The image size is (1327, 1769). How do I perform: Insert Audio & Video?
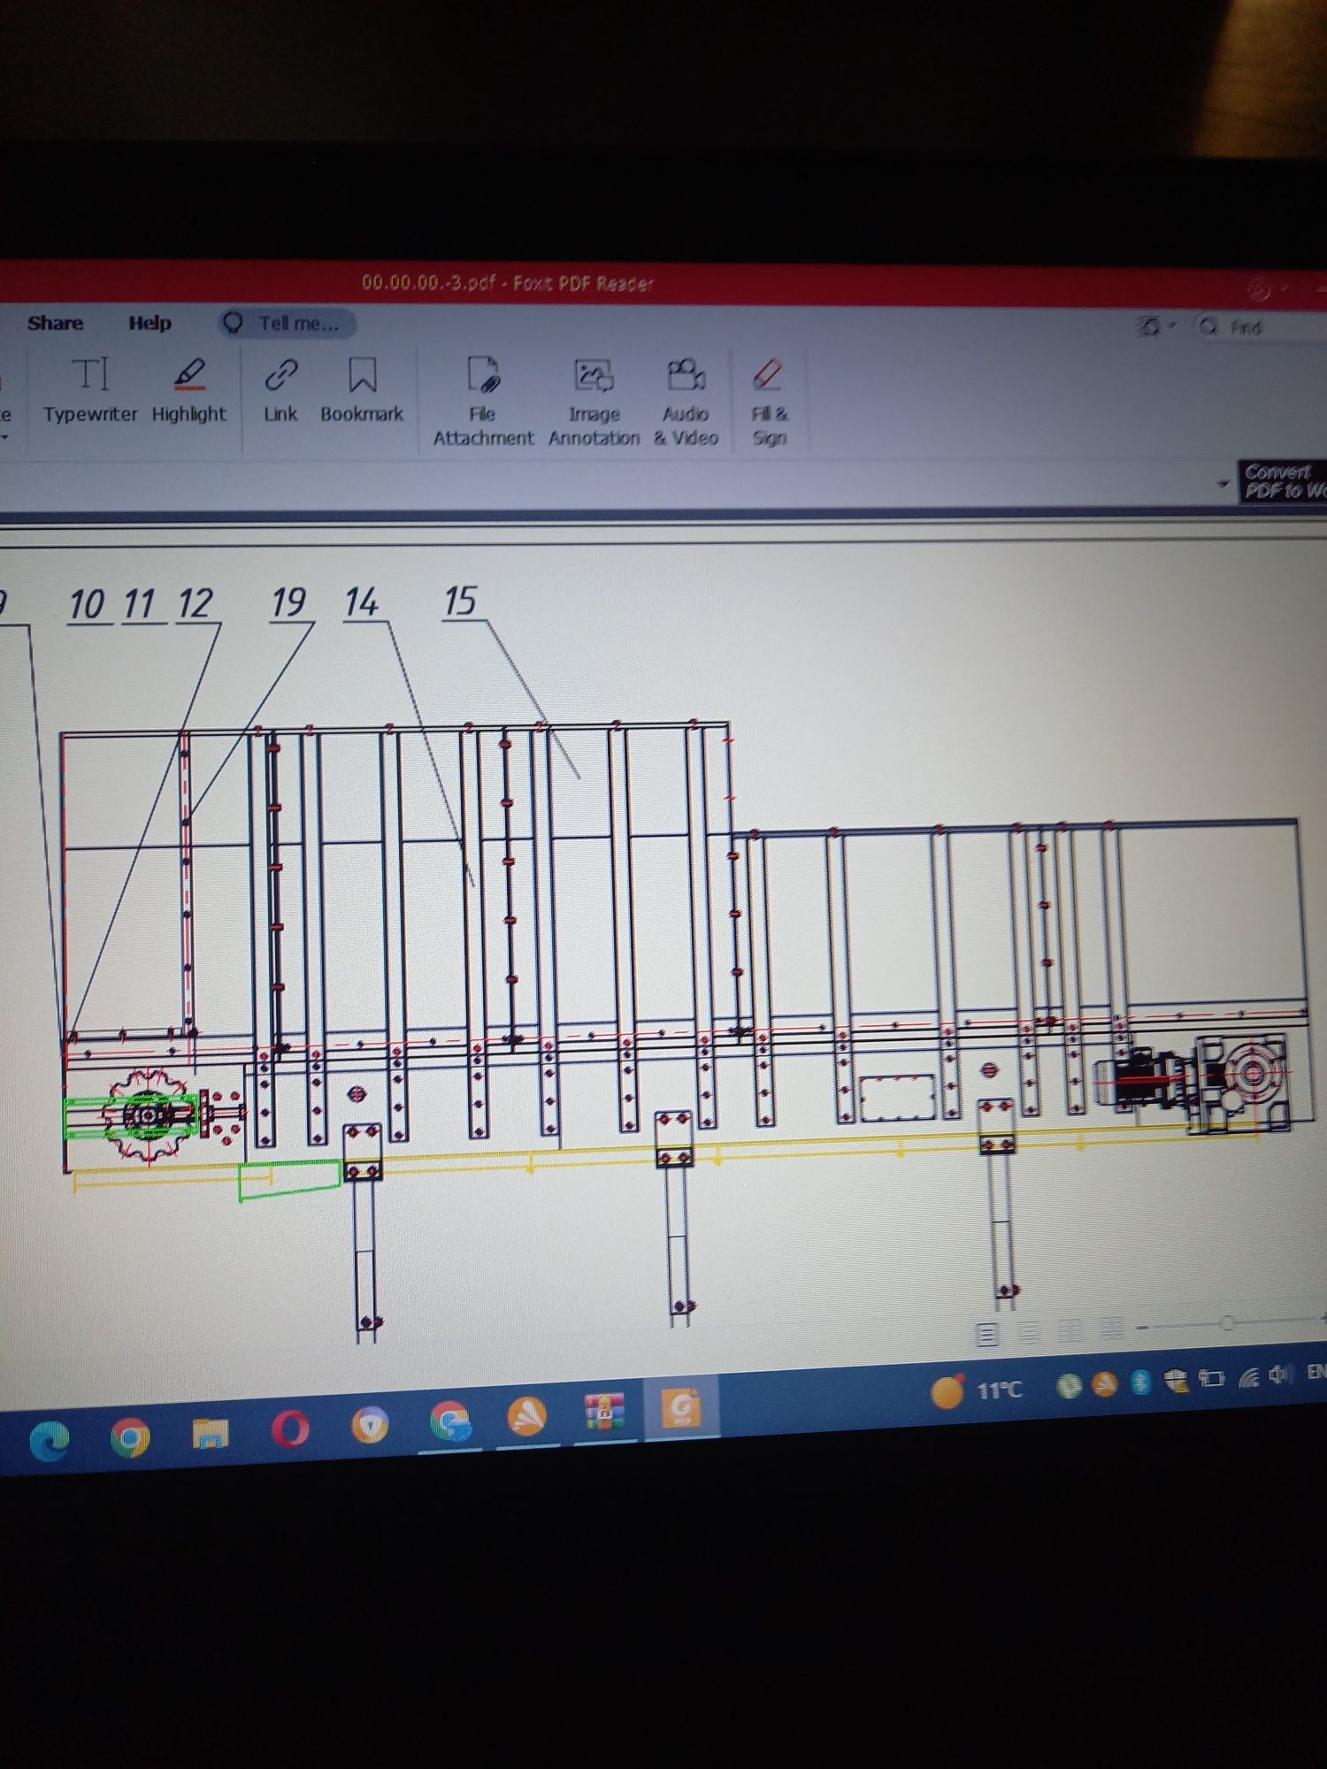(686, 401)
